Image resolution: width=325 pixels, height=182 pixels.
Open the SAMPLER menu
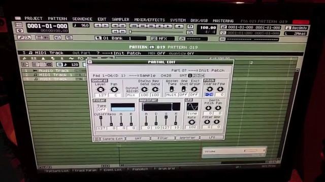[120, 19]
